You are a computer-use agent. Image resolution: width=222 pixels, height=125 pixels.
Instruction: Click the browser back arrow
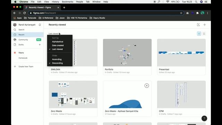(15, 13)
